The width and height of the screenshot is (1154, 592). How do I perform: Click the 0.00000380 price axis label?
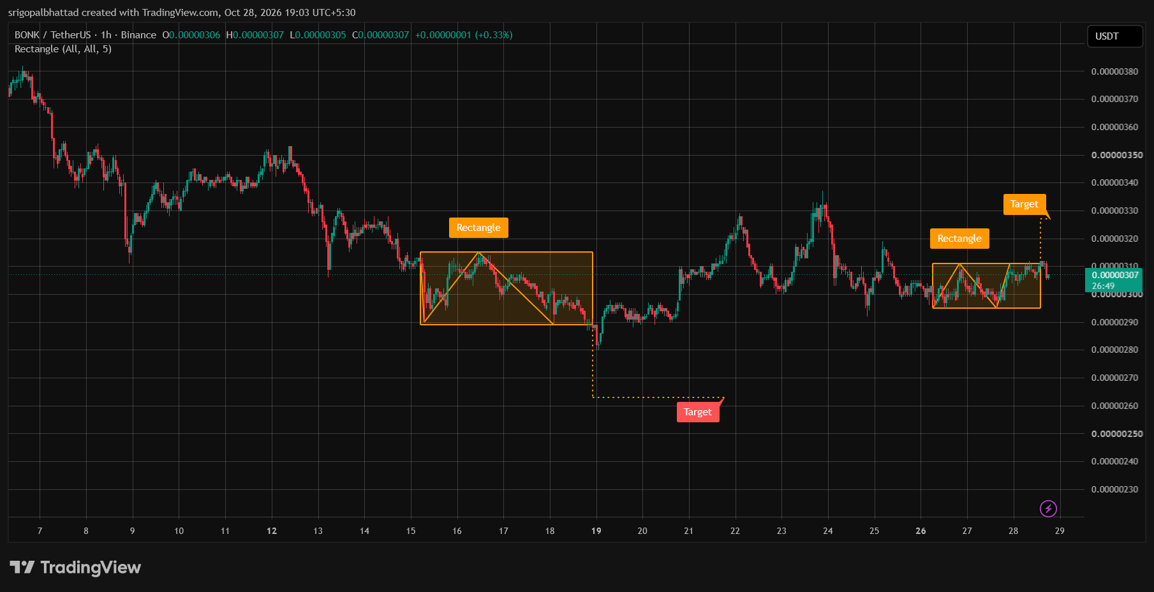click(1114, 71)
